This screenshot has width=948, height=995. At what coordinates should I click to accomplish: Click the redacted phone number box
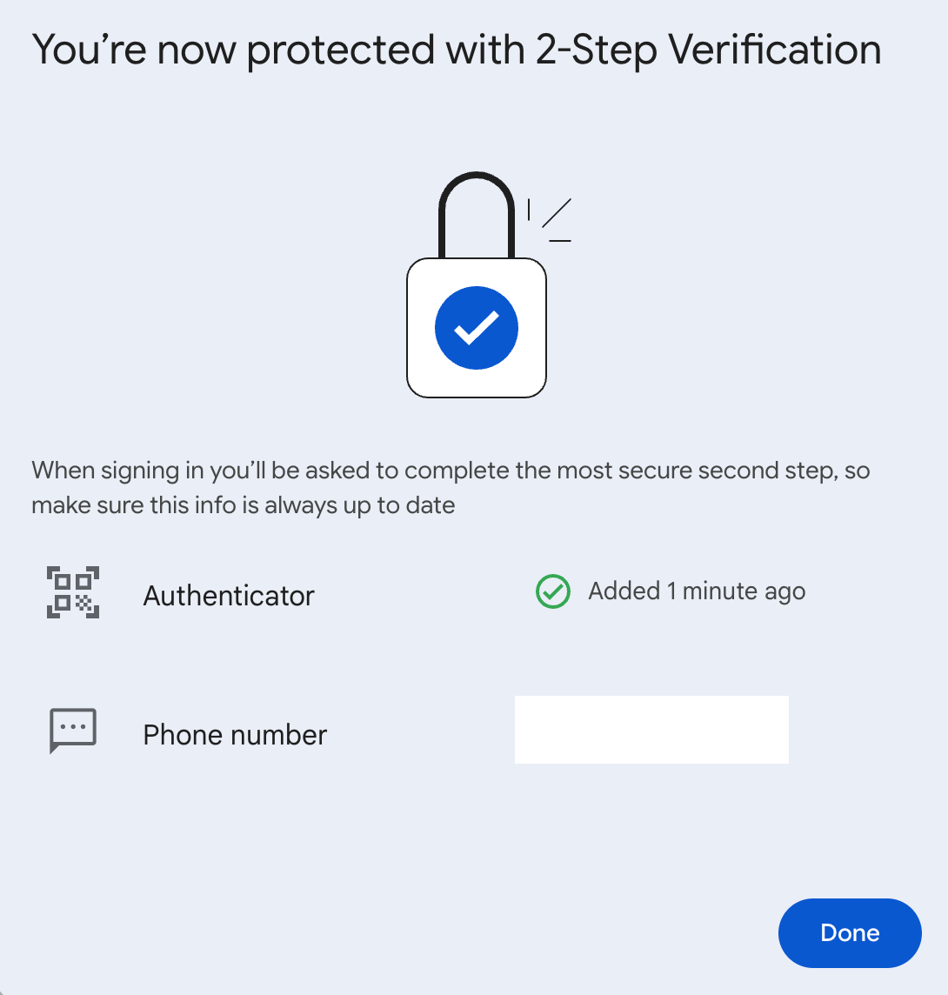[651, 730]
